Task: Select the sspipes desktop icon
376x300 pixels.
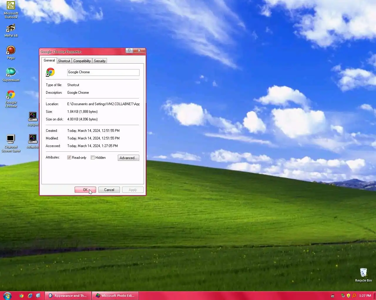Action: 33,119
